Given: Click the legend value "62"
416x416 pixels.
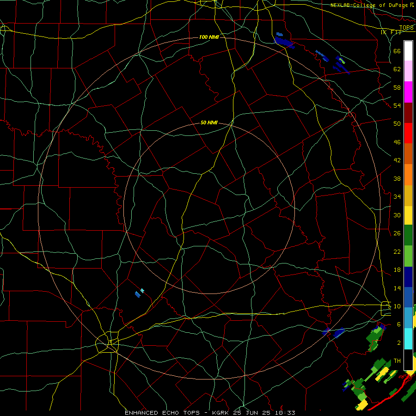Looking at the screenshot, I should (397, 69).
